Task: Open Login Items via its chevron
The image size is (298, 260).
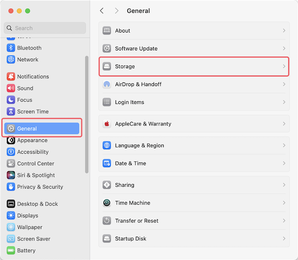Action: tap(284, 102)
